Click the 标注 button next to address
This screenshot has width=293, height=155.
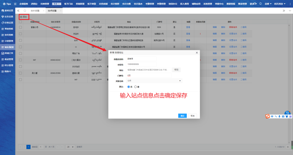176,70
